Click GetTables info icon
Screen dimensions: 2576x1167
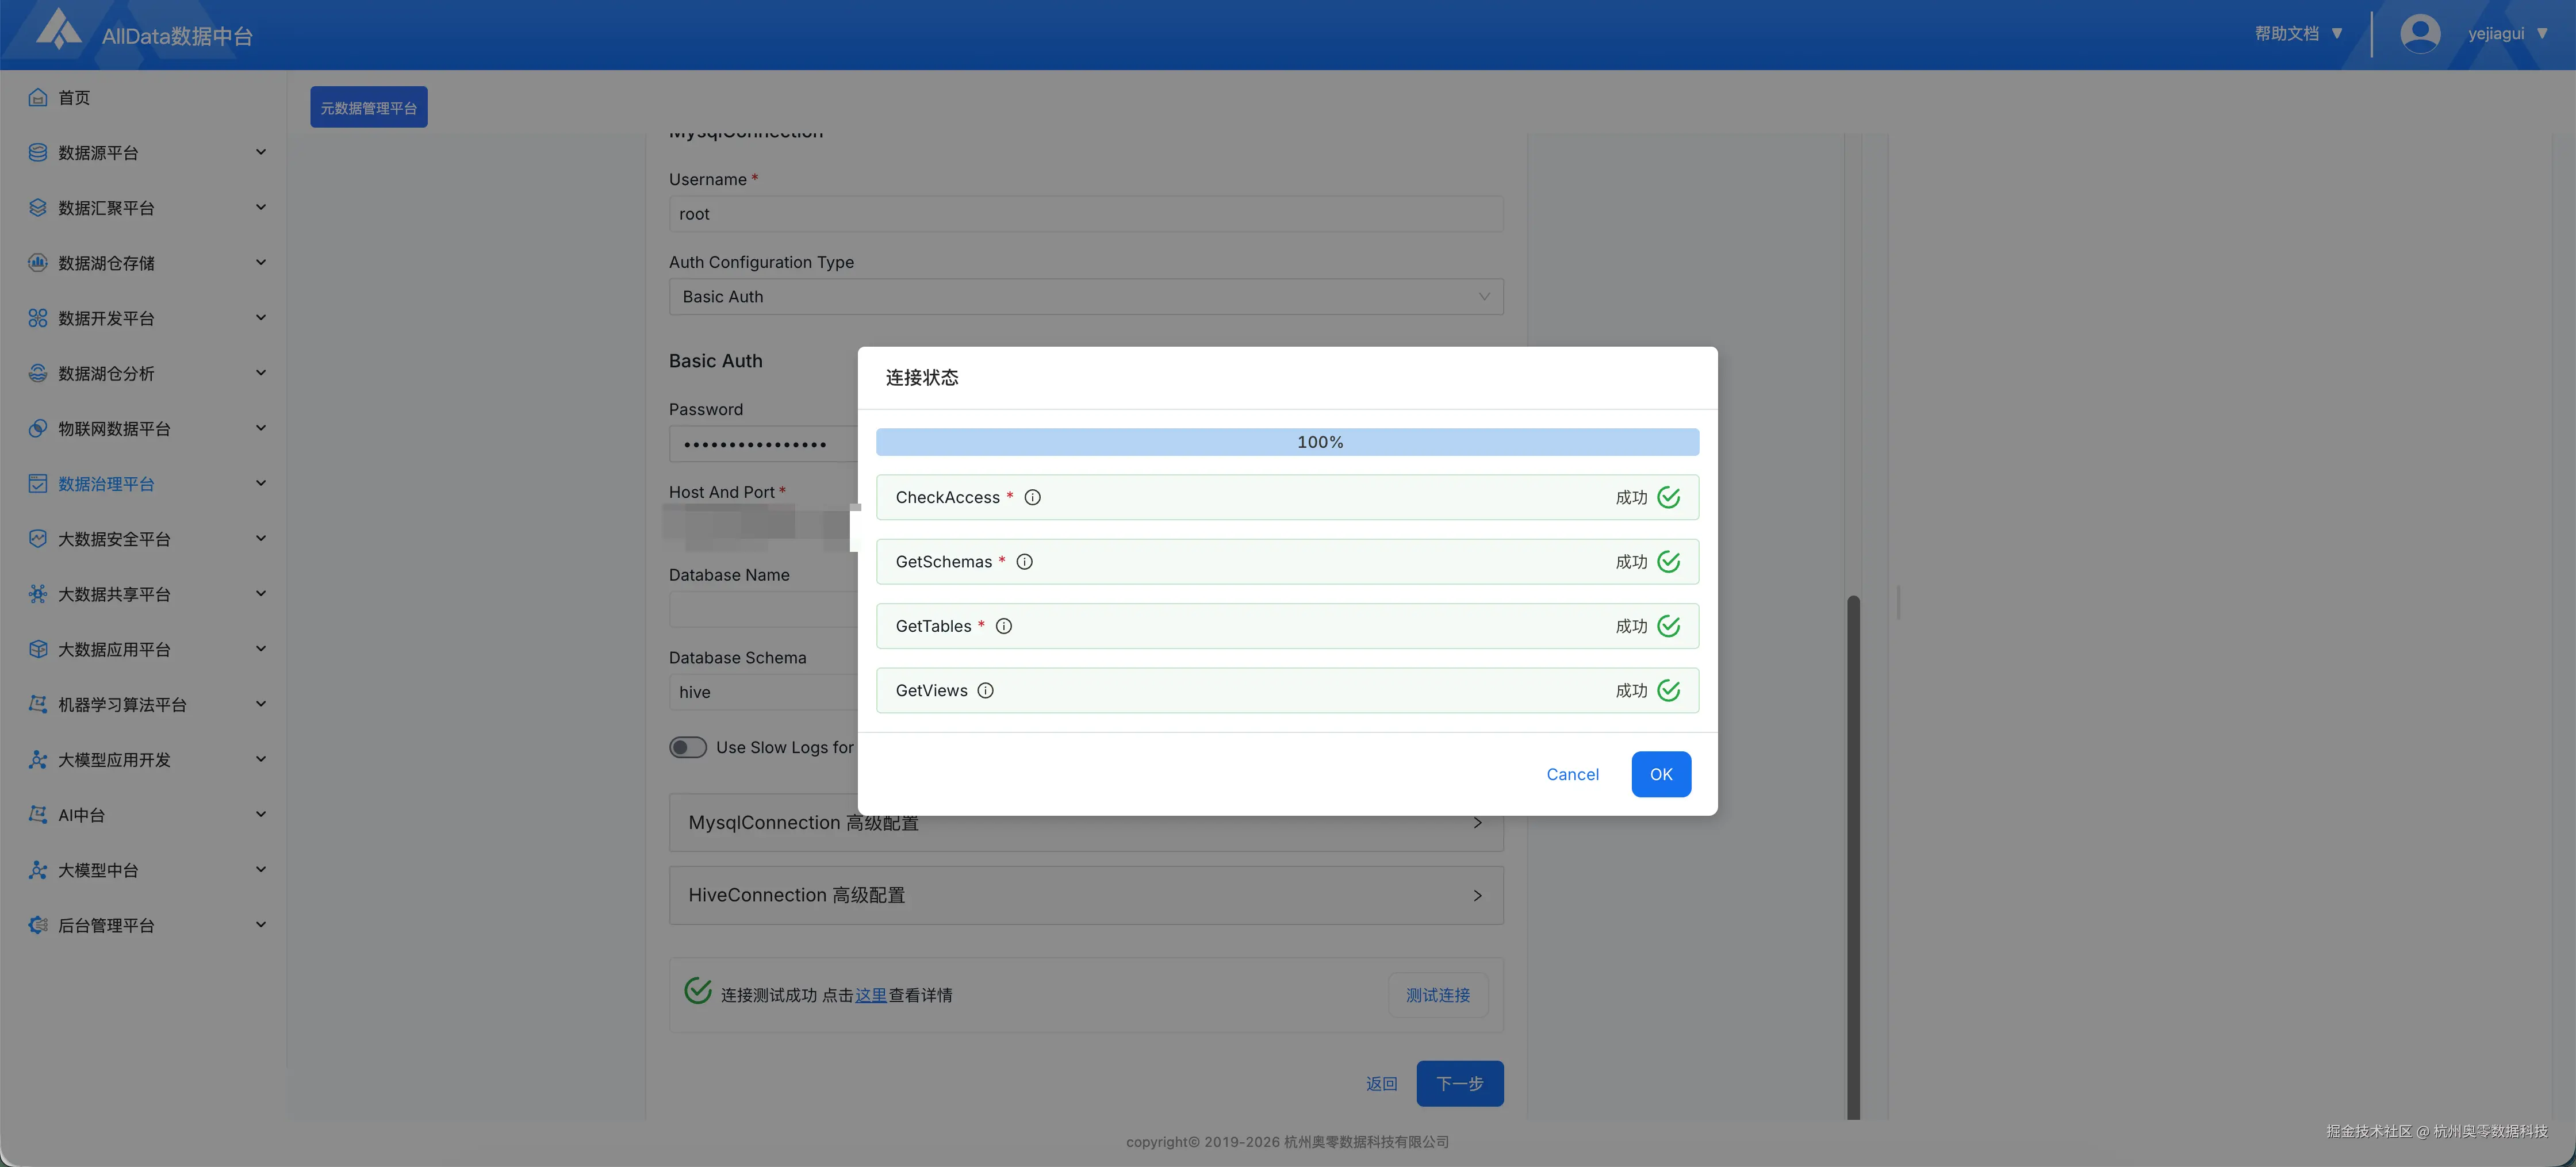(1004, 626)
